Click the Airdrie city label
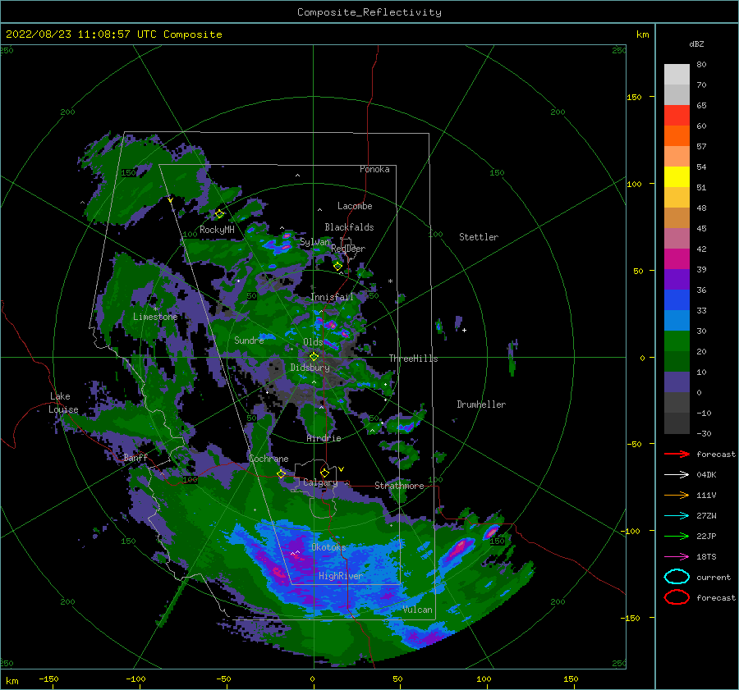Viewport: 739px width, 690px height. 324,438
